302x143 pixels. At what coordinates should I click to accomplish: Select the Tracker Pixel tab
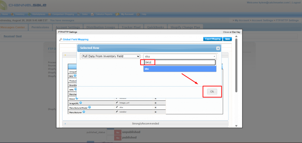[131, 27]
